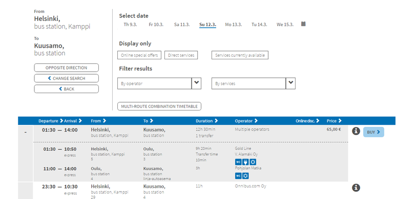420x199 pixels.
Task: Open the By operator dropdown arrow
Action: point(196,83)
